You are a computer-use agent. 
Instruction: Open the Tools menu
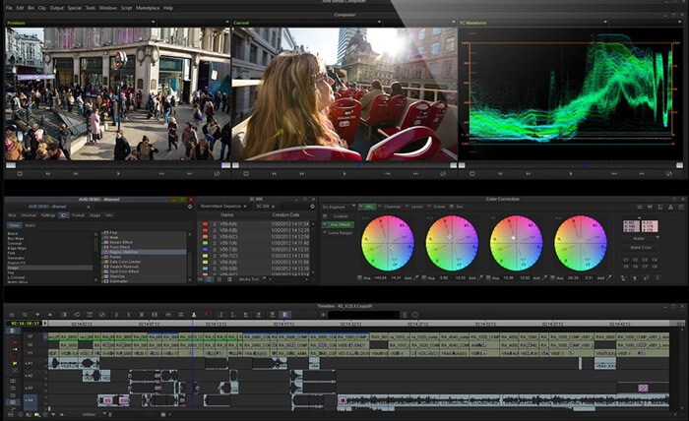tap(91, 8)
